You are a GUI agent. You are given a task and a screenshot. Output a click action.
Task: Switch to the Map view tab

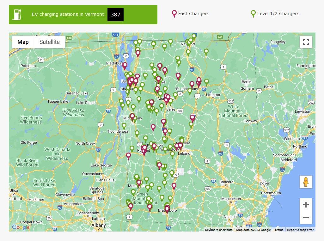point(23,42)
